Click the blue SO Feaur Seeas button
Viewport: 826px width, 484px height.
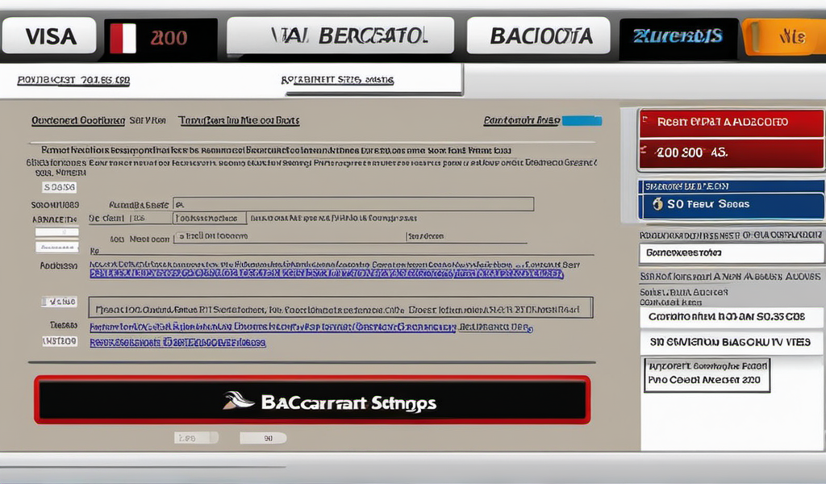coord(732,204)
